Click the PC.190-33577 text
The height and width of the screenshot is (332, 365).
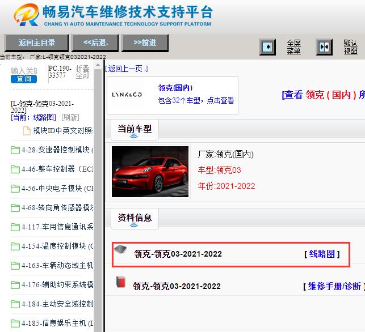coord(60,72)
